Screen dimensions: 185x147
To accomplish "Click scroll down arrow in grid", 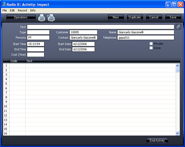I will 177,133.
